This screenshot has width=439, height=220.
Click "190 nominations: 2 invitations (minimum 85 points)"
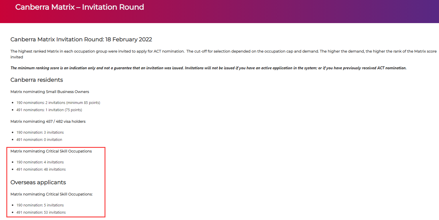(x=58, y=103)
